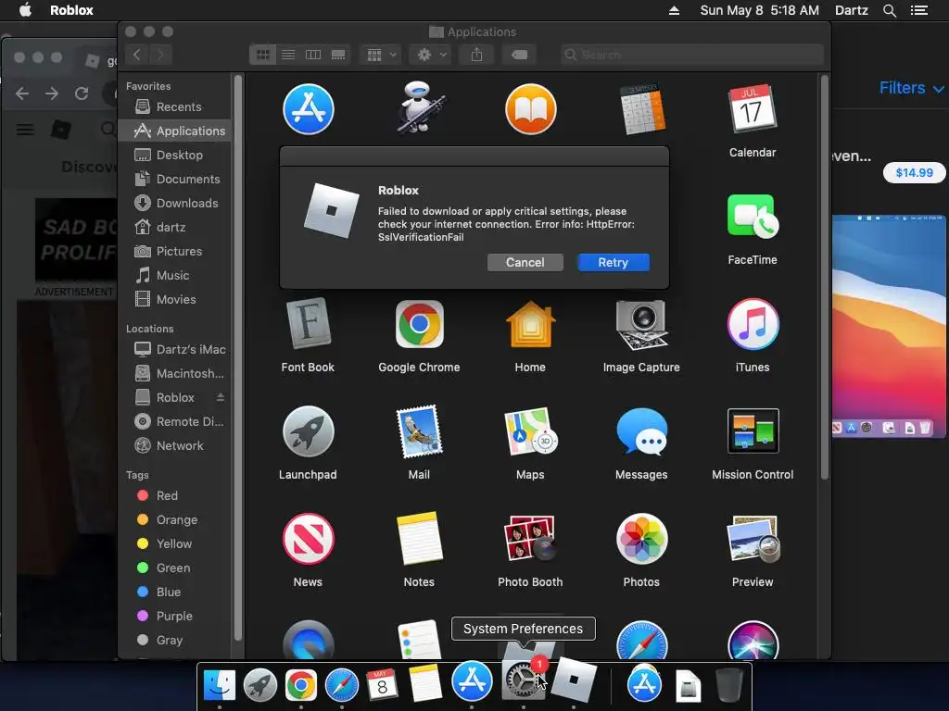The image size is (949, 711).
Task: Open the News app icon
Action: 308,539
